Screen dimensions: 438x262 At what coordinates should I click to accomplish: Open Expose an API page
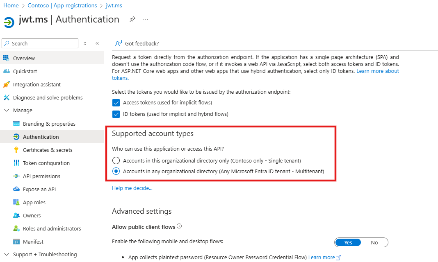pos(52,189)
